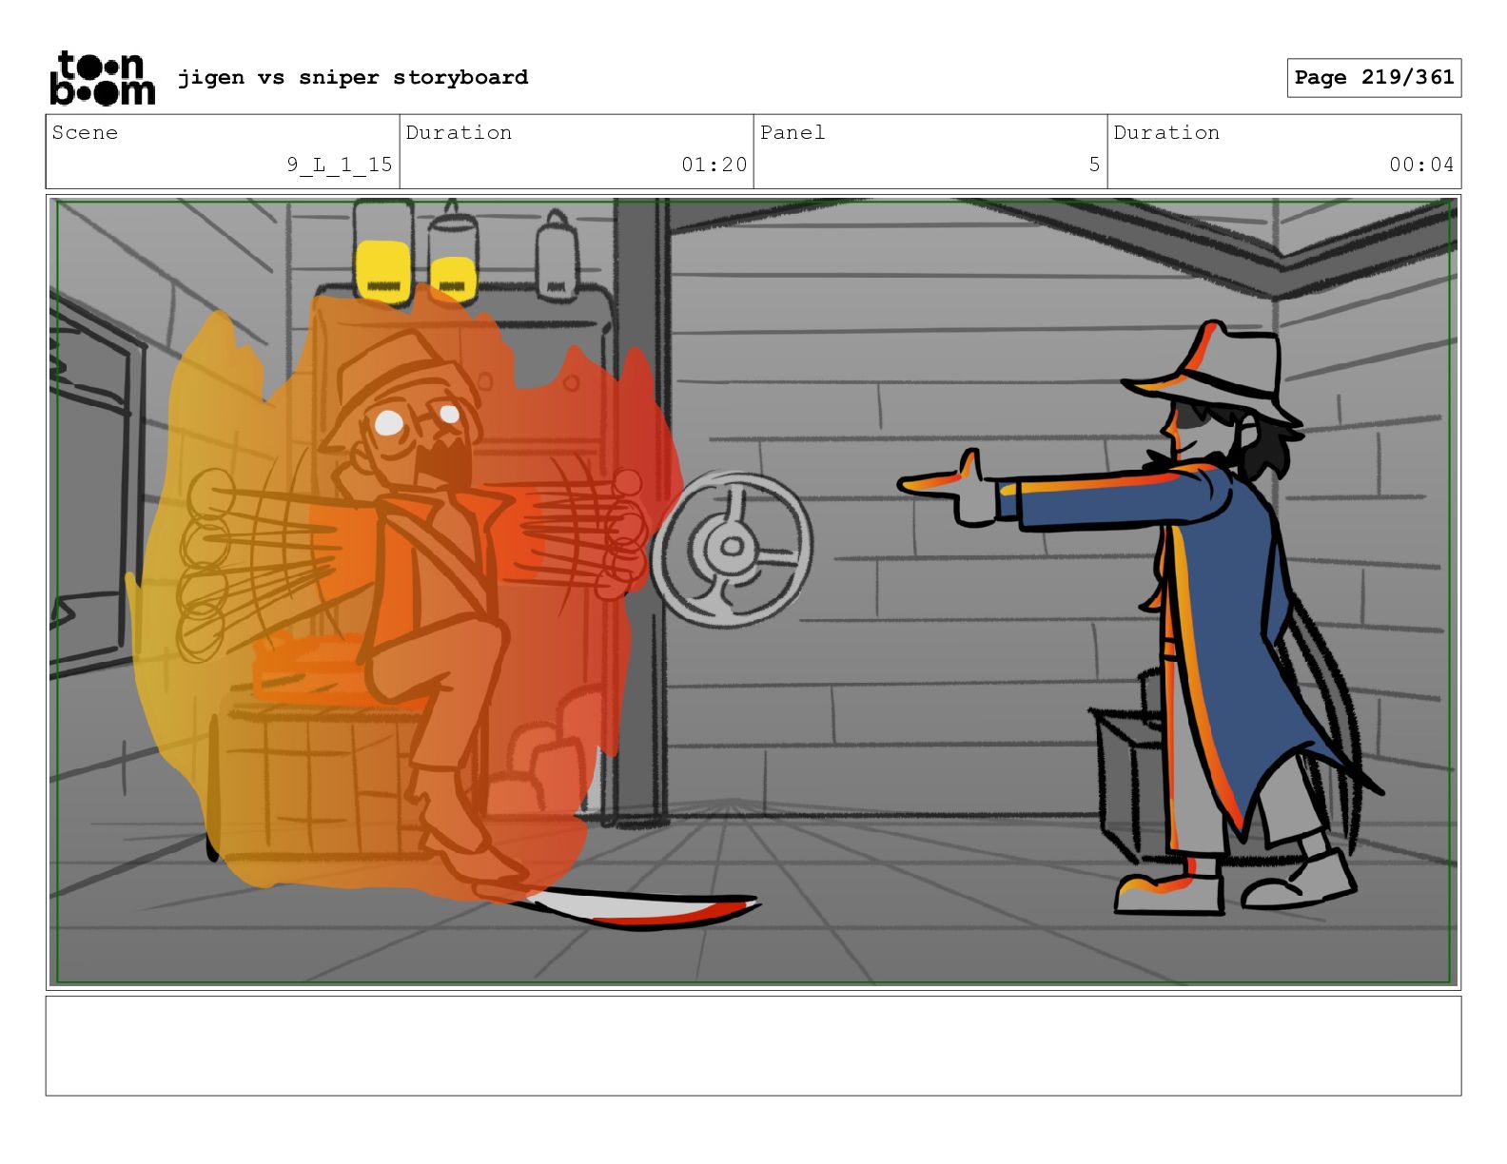Click the Duration label above 01:20

[459, 132]
